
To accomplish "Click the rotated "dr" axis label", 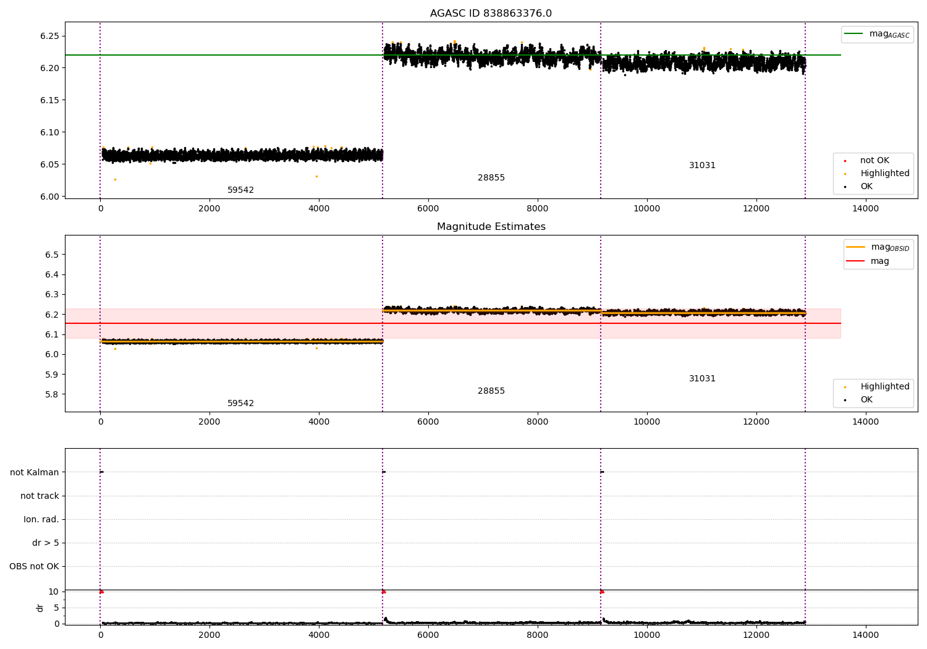I will pos(40,608).
